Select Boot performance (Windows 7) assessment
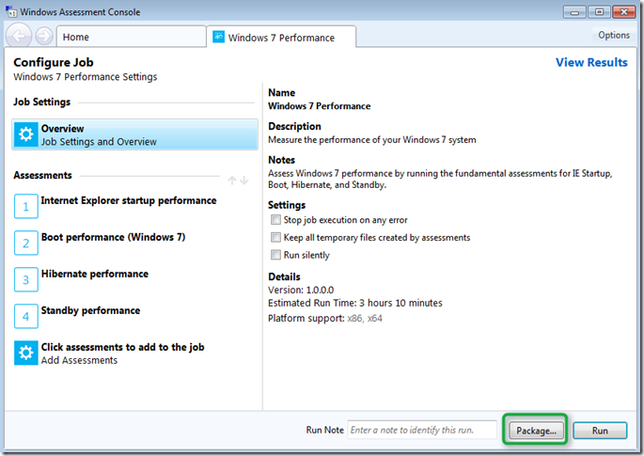644x456 pixels. (x=114, y=237)
